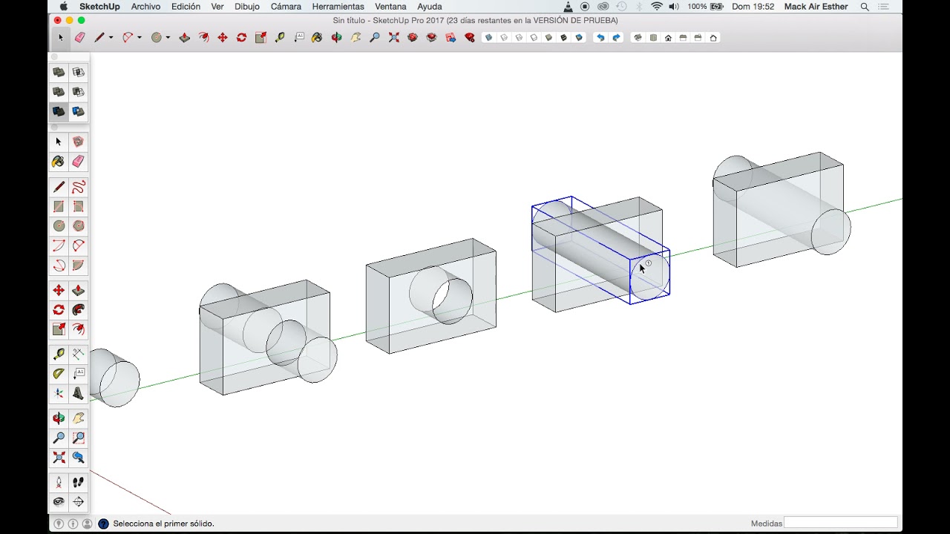Switch to Front view house icon
The width and height of the screenshot is (950, 534).
click(668, 37)
